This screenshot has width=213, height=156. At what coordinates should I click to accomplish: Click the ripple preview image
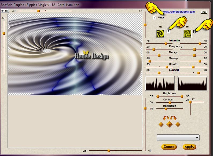pyautogui.click(x=75, y=55)
